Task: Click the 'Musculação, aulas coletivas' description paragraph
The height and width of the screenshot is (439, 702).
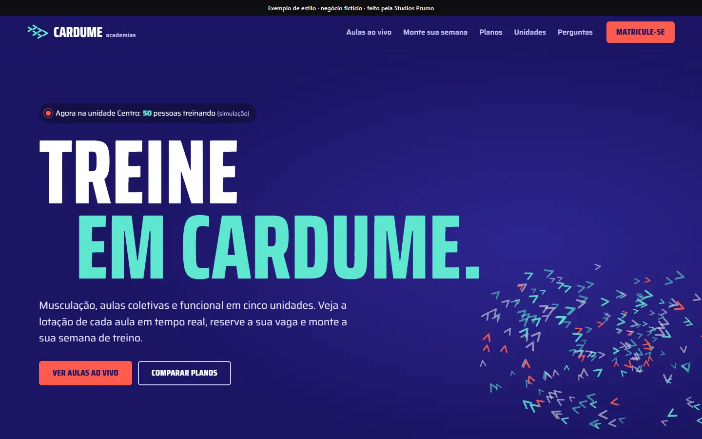Action: click(x=193, y=321)
